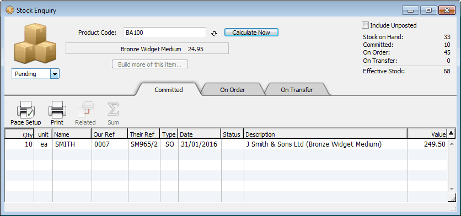
Task: Select the Committed tab
Action: (169, 90)
